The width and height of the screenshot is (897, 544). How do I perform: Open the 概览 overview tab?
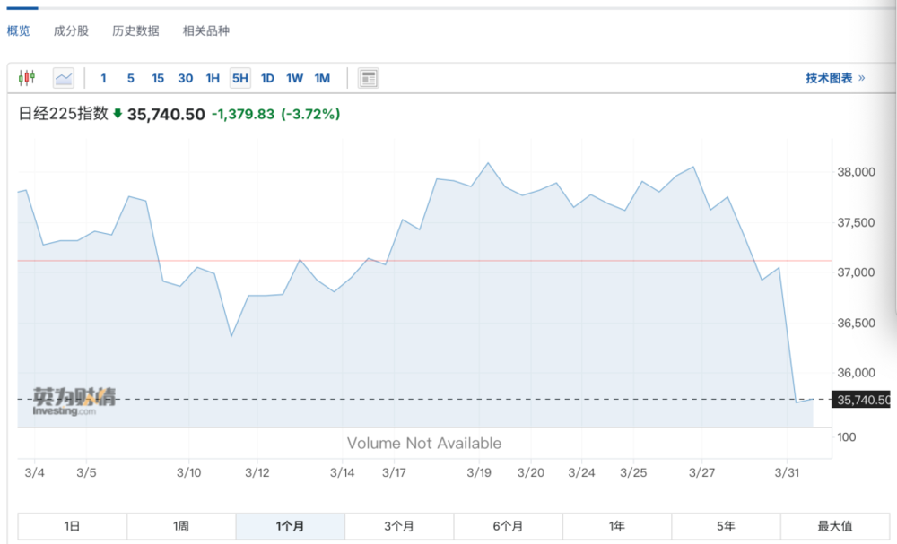point(19,30)
